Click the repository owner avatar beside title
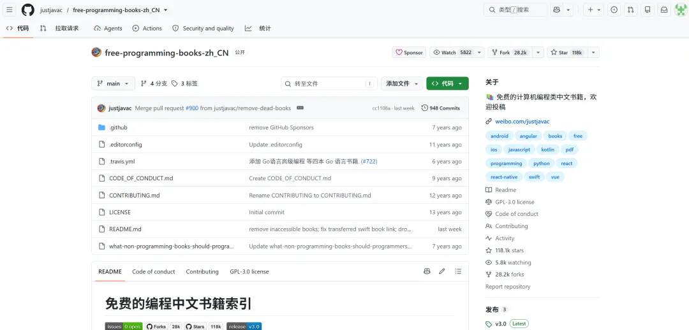Screen dimensions: 689x330 pos(96,53)
